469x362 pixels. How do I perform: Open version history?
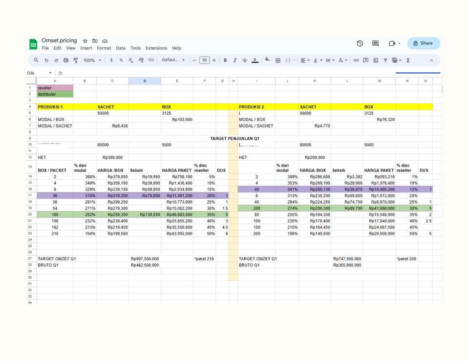click(x=360, y=43)
